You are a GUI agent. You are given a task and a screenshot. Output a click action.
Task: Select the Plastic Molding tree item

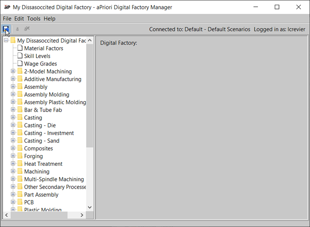click(x=43, y=209)
